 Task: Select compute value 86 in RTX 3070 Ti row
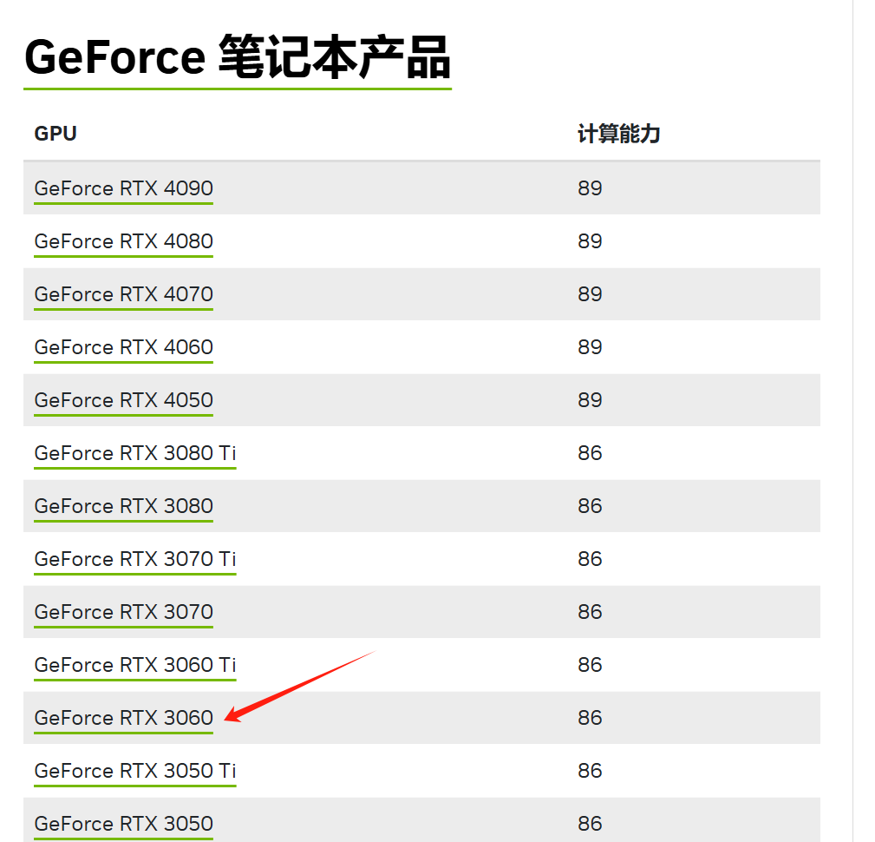tap(590, 559)
